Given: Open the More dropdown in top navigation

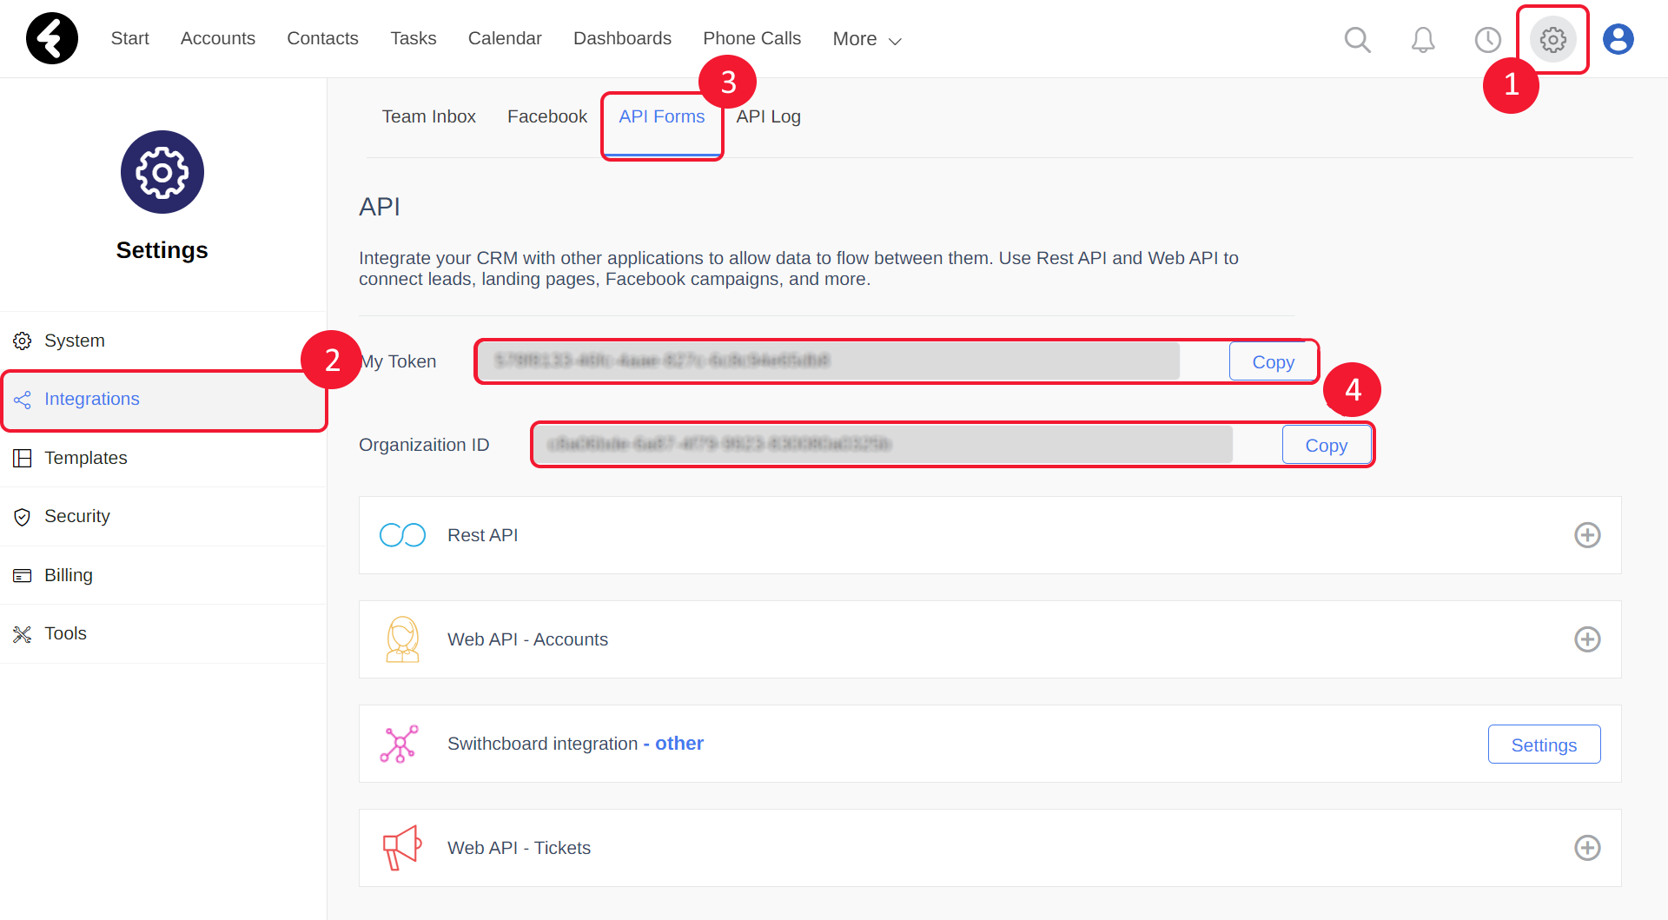Looking at the screenshot, I should coord(867,39).
